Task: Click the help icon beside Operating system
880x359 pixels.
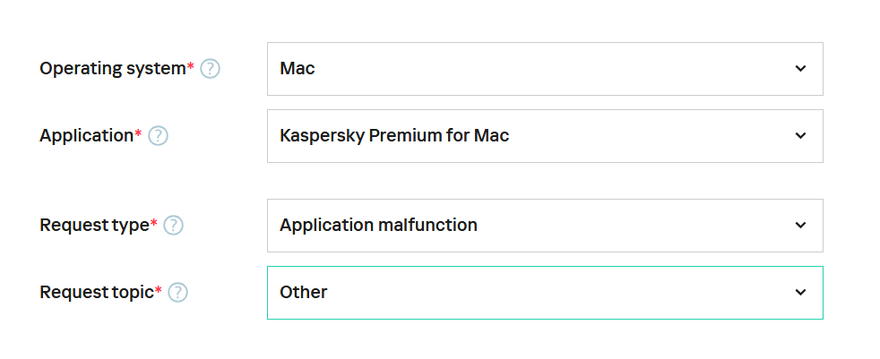Action: pos(210,69)
